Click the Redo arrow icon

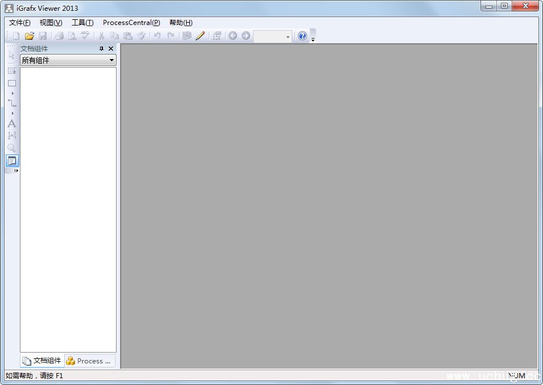[171, 36]
